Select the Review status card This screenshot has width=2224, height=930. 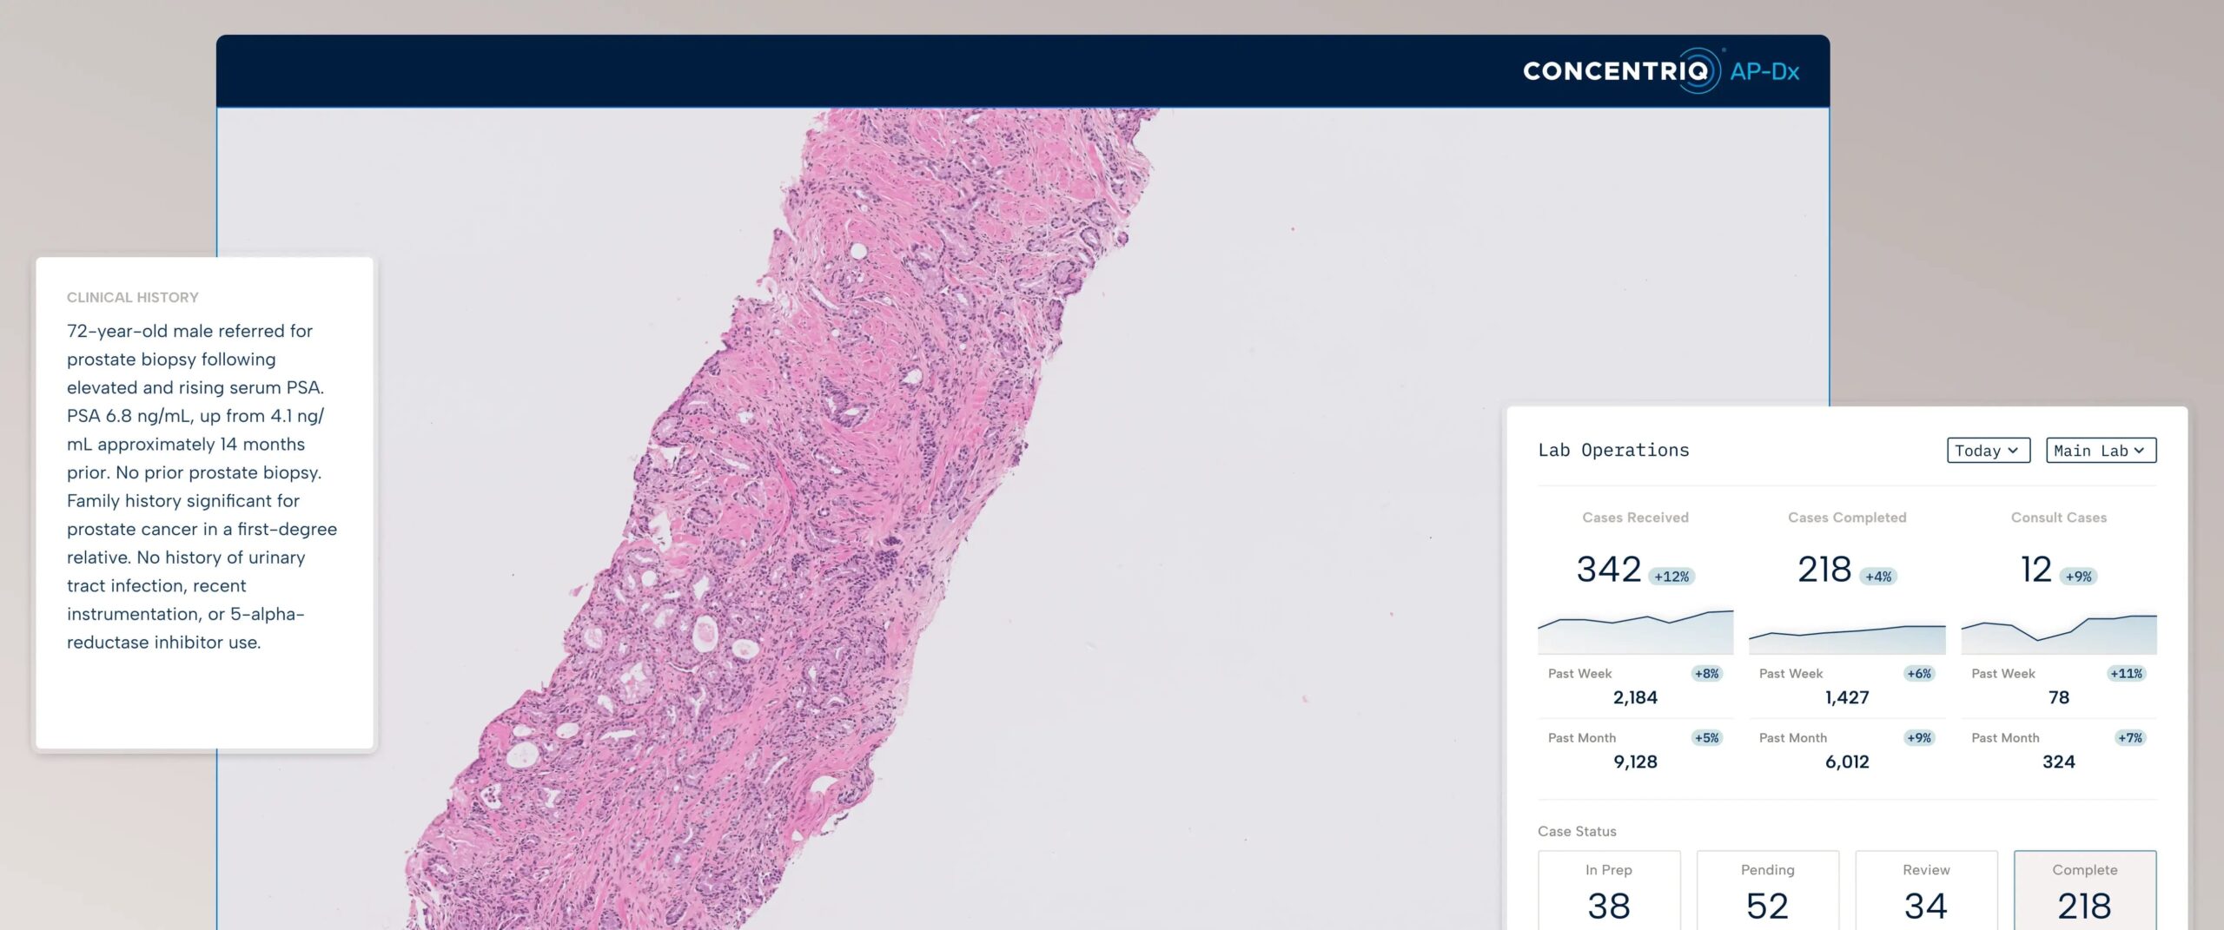(x=1926, y=890)
